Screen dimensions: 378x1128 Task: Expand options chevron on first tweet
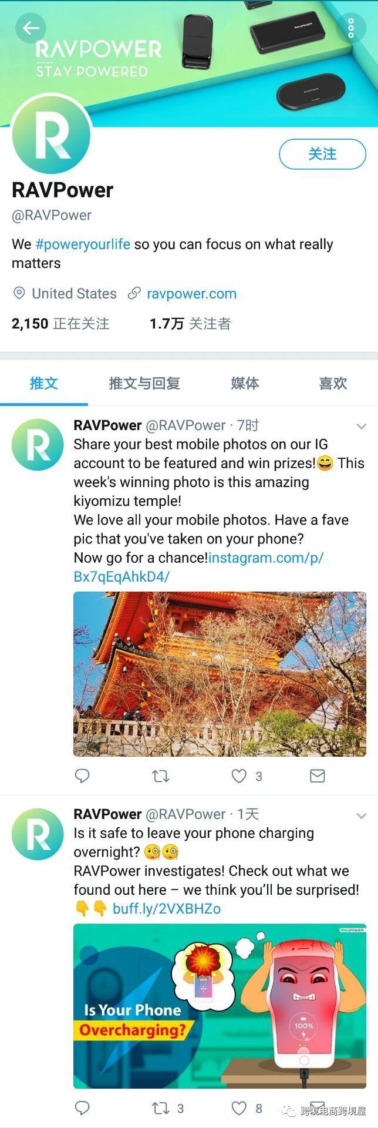pyautogui.click(x=362, y=426)
